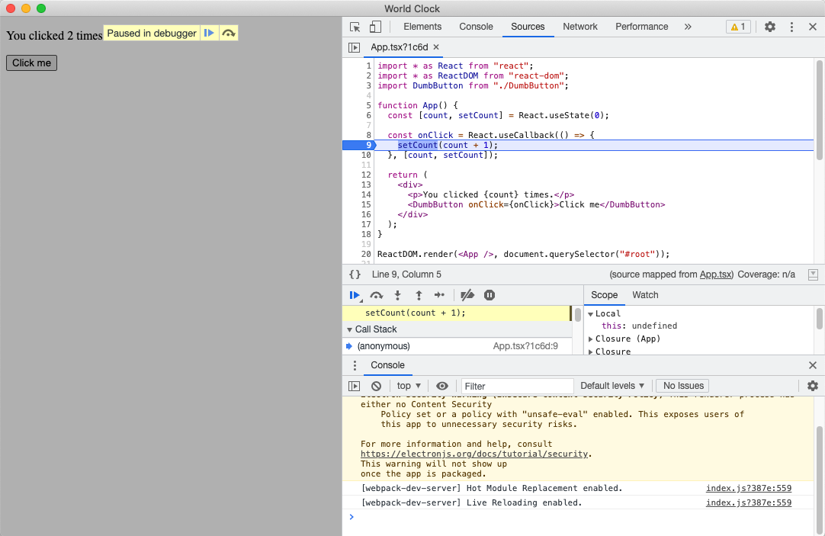This screenshot has width=825, height=536.
Task: Switch to the Watch tab
Action: 645,295
